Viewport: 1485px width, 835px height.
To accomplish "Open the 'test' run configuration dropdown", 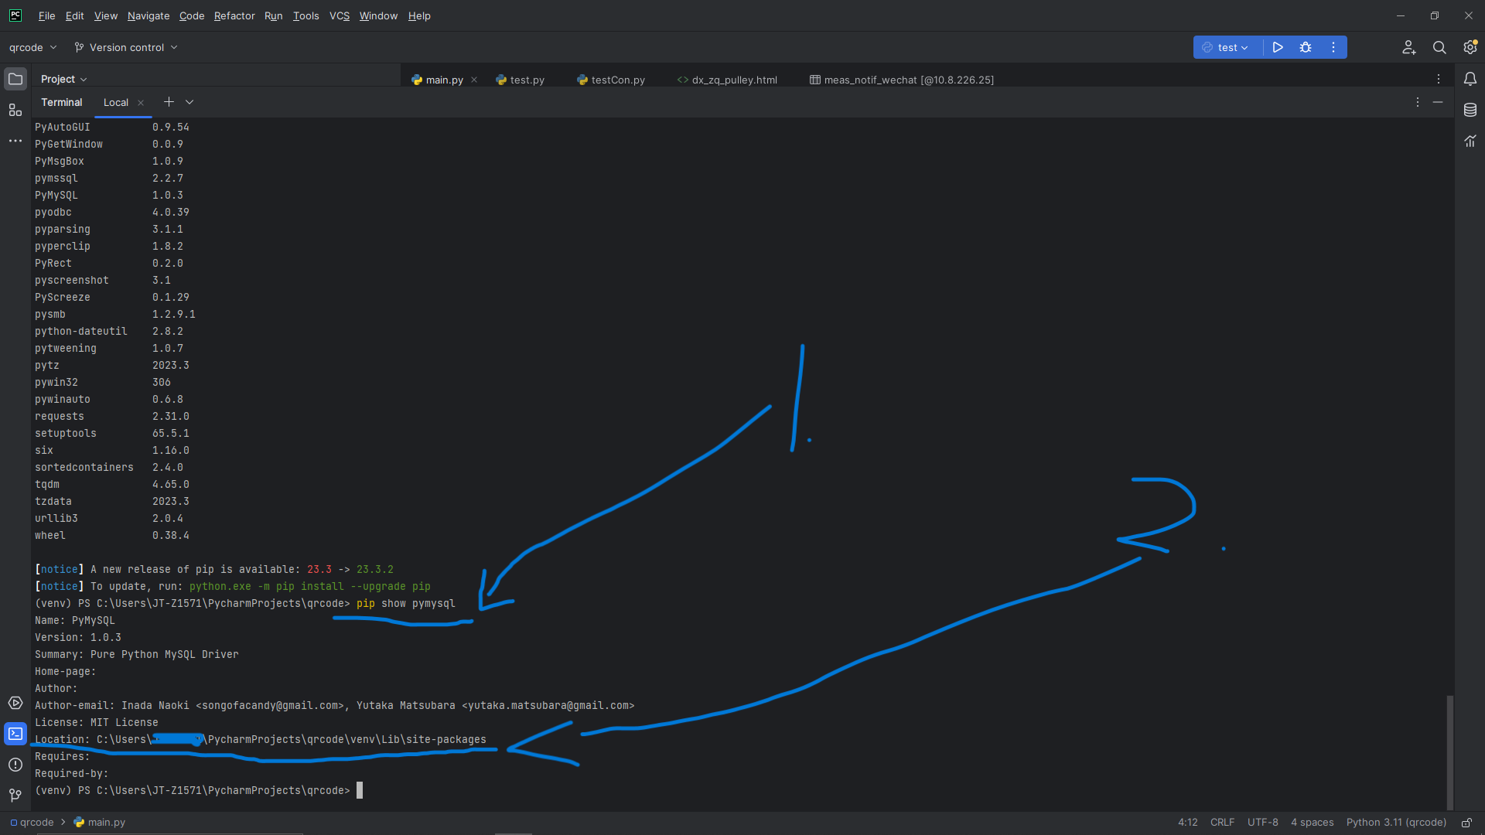I will point(1227,47).
